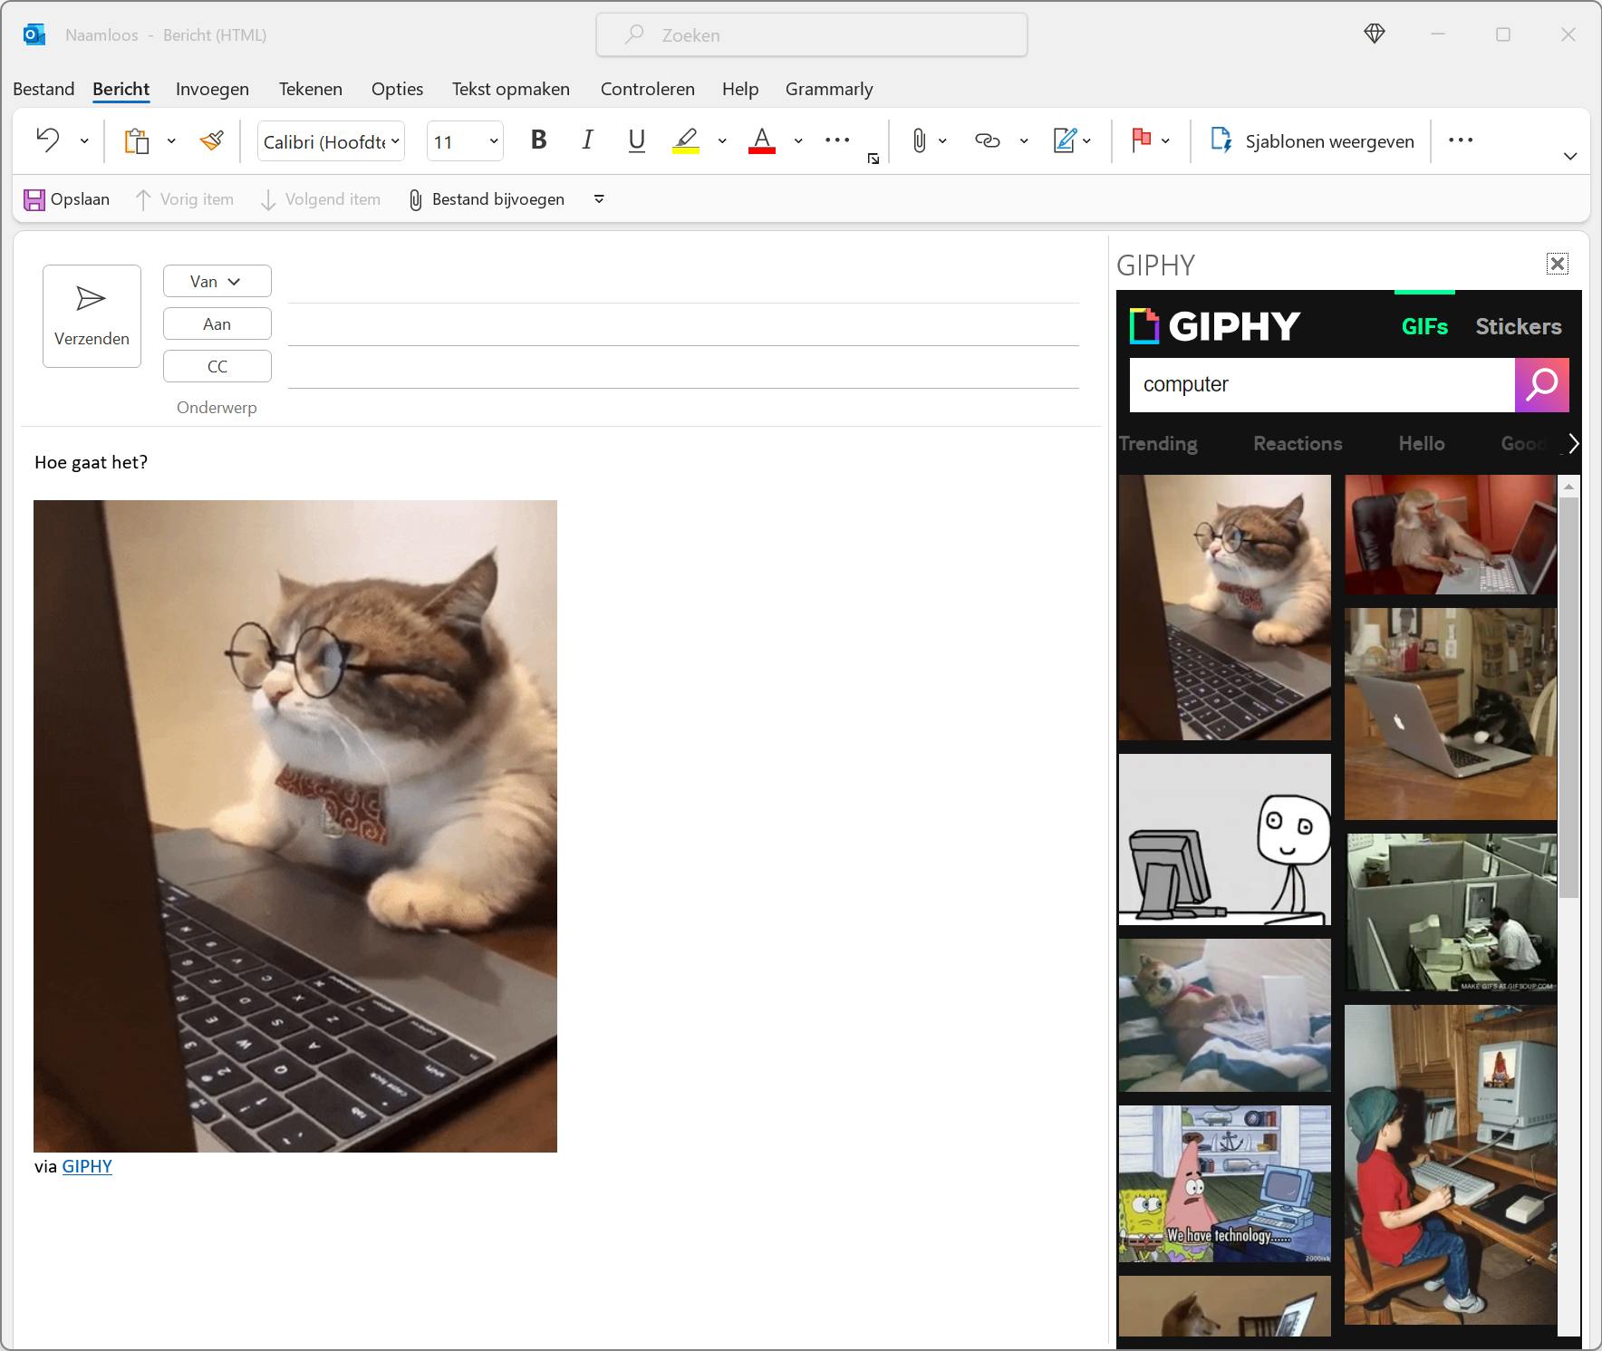This screenshot has width=1602, height=1351.
Task: Click into the Onderwerp subject field
Action: coord(683,408)
